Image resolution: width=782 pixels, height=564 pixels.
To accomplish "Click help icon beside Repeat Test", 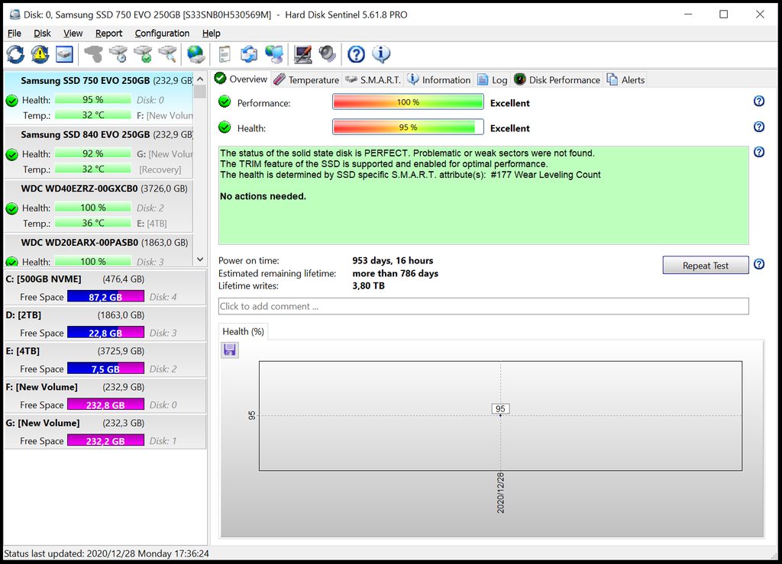I will pos(759,265).
